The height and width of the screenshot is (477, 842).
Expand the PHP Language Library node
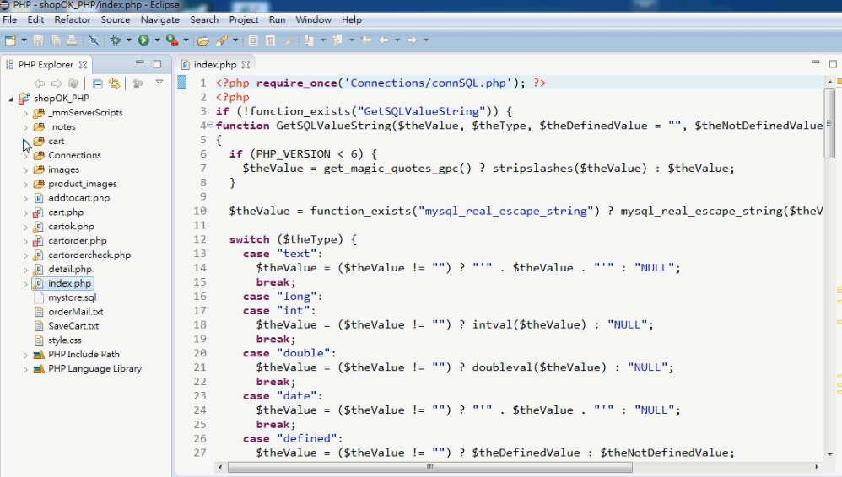25,369
